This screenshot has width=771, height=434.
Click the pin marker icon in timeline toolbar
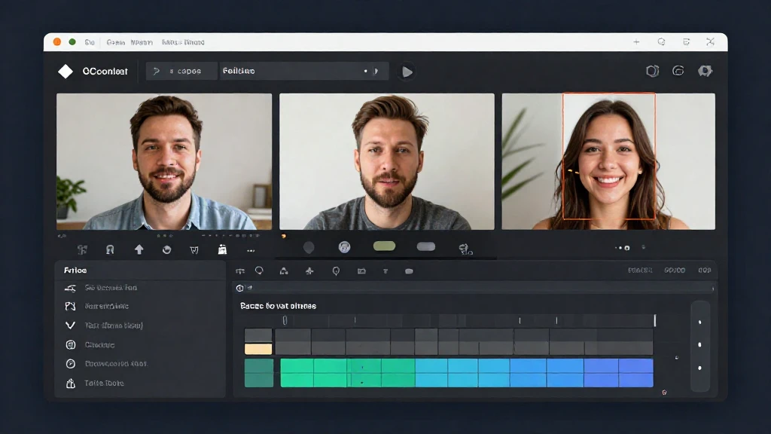coord(334,271)
